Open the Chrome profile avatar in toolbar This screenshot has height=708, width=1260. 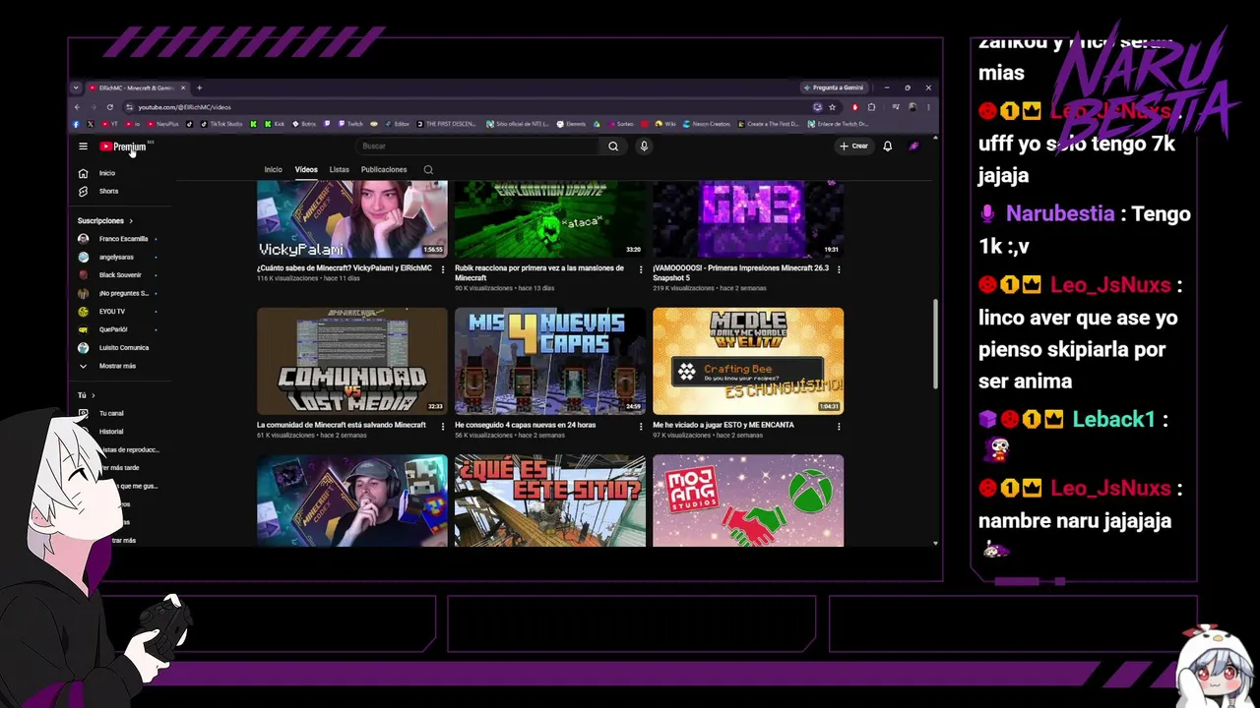point(912,107)
